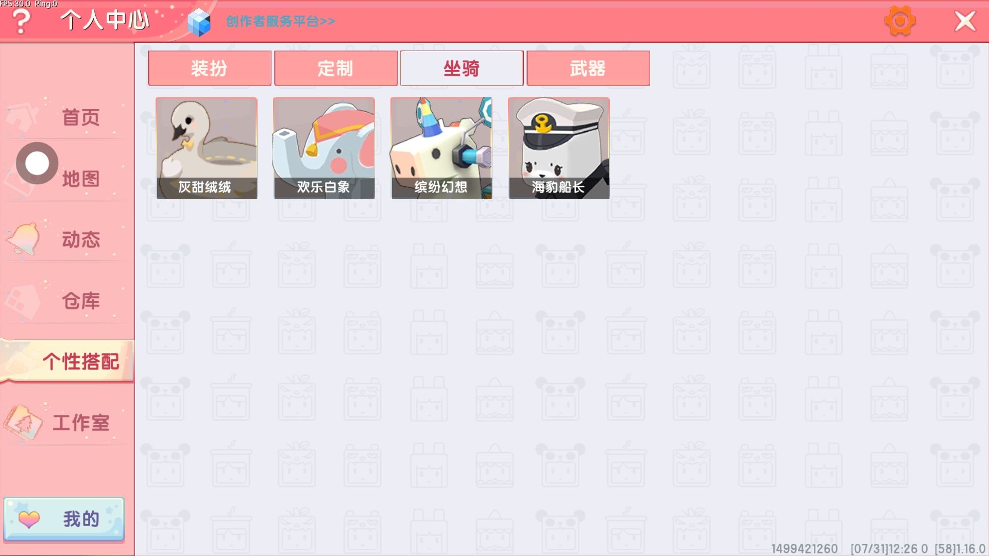
Task: Open the 创作者服务平台>> link
Action: point(281,22)
